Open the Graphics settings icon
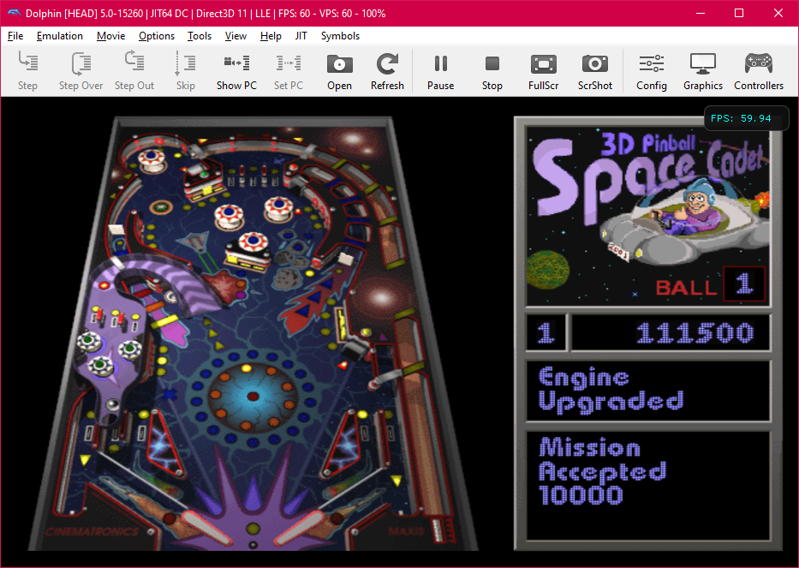The height and width of the screenshot is (568, 799). (703, 63)
